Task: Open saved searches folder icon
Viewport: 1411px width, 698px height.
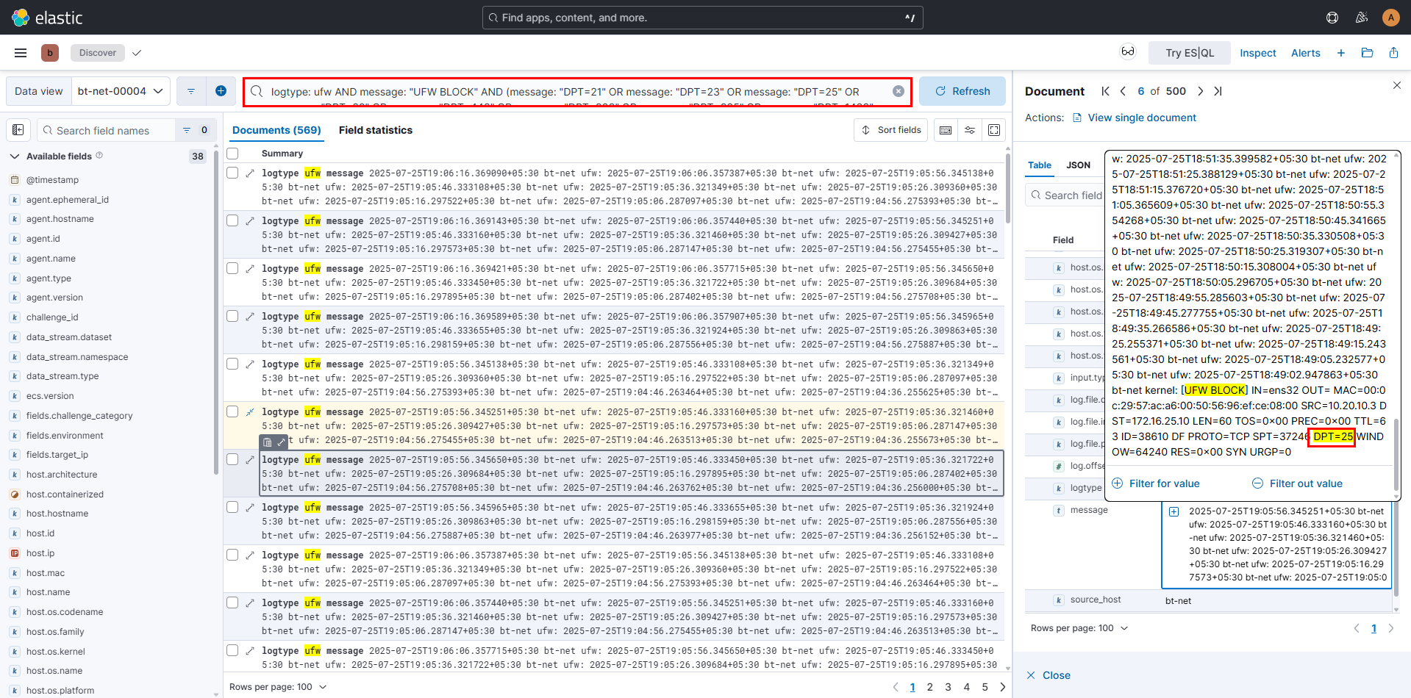Action: (1368, 53)
